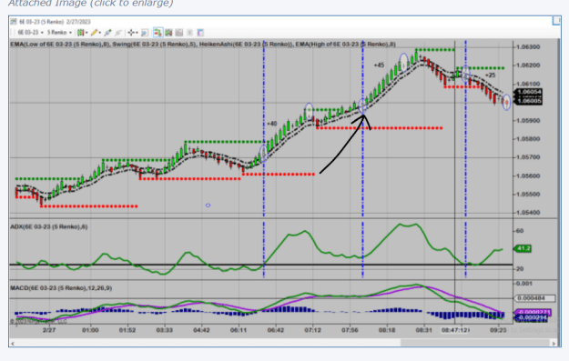Show the data box window icon

145,33
